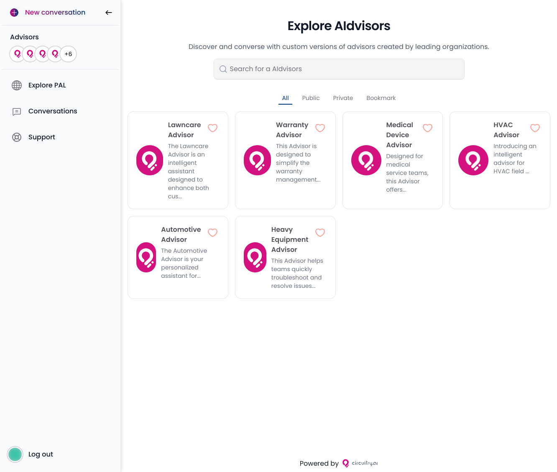The width and height of the screenshot is (557, 472).
Task: Bookmark the Warranty Advisor with heart
Action: (320, 128)
